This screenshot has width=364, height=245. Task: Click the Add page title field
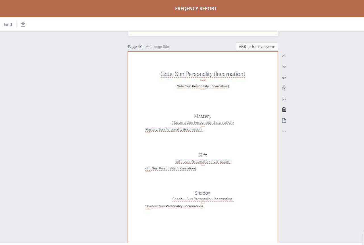[x=157, y=47]
